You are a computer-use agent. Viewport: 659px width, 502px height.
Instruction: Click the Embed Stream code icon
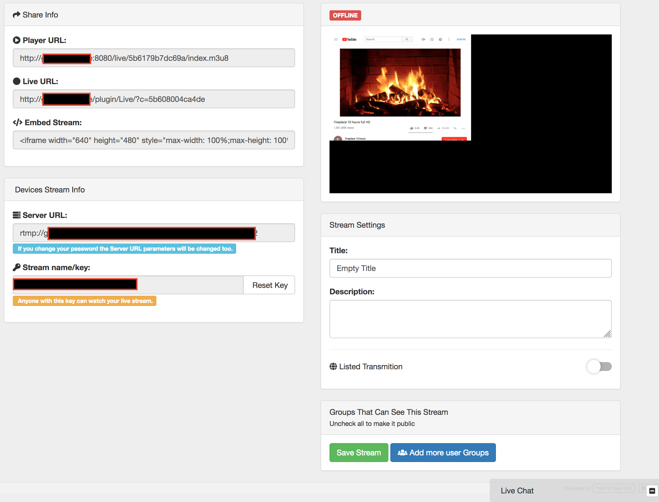(x=18, y=122)
